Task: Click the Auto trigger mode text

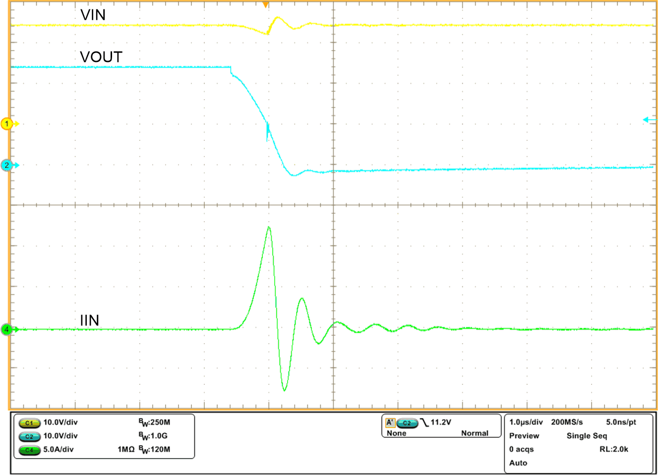Action: coord(518,463)
